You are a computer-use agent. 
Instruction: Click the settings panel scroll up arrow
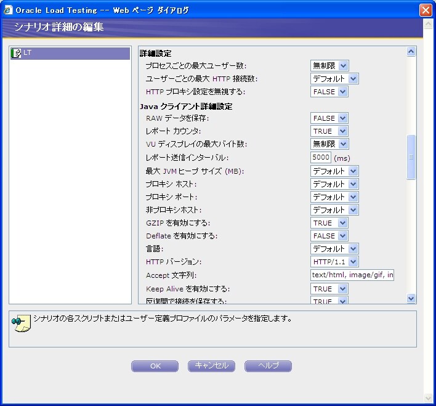coord(411,52)
